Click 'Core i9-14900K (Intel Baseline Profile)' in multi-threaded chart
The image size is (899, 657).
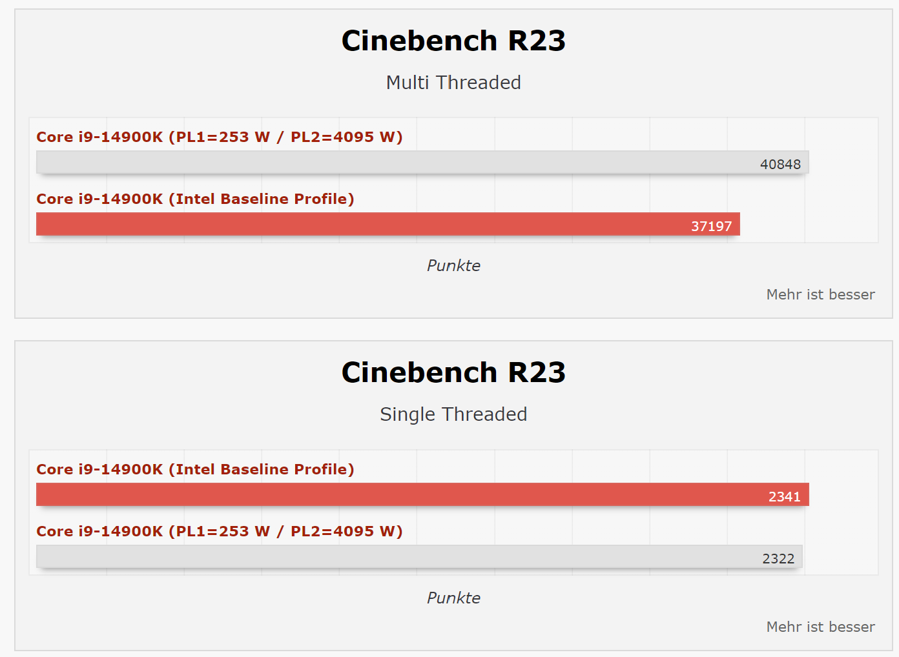(195, 199)
